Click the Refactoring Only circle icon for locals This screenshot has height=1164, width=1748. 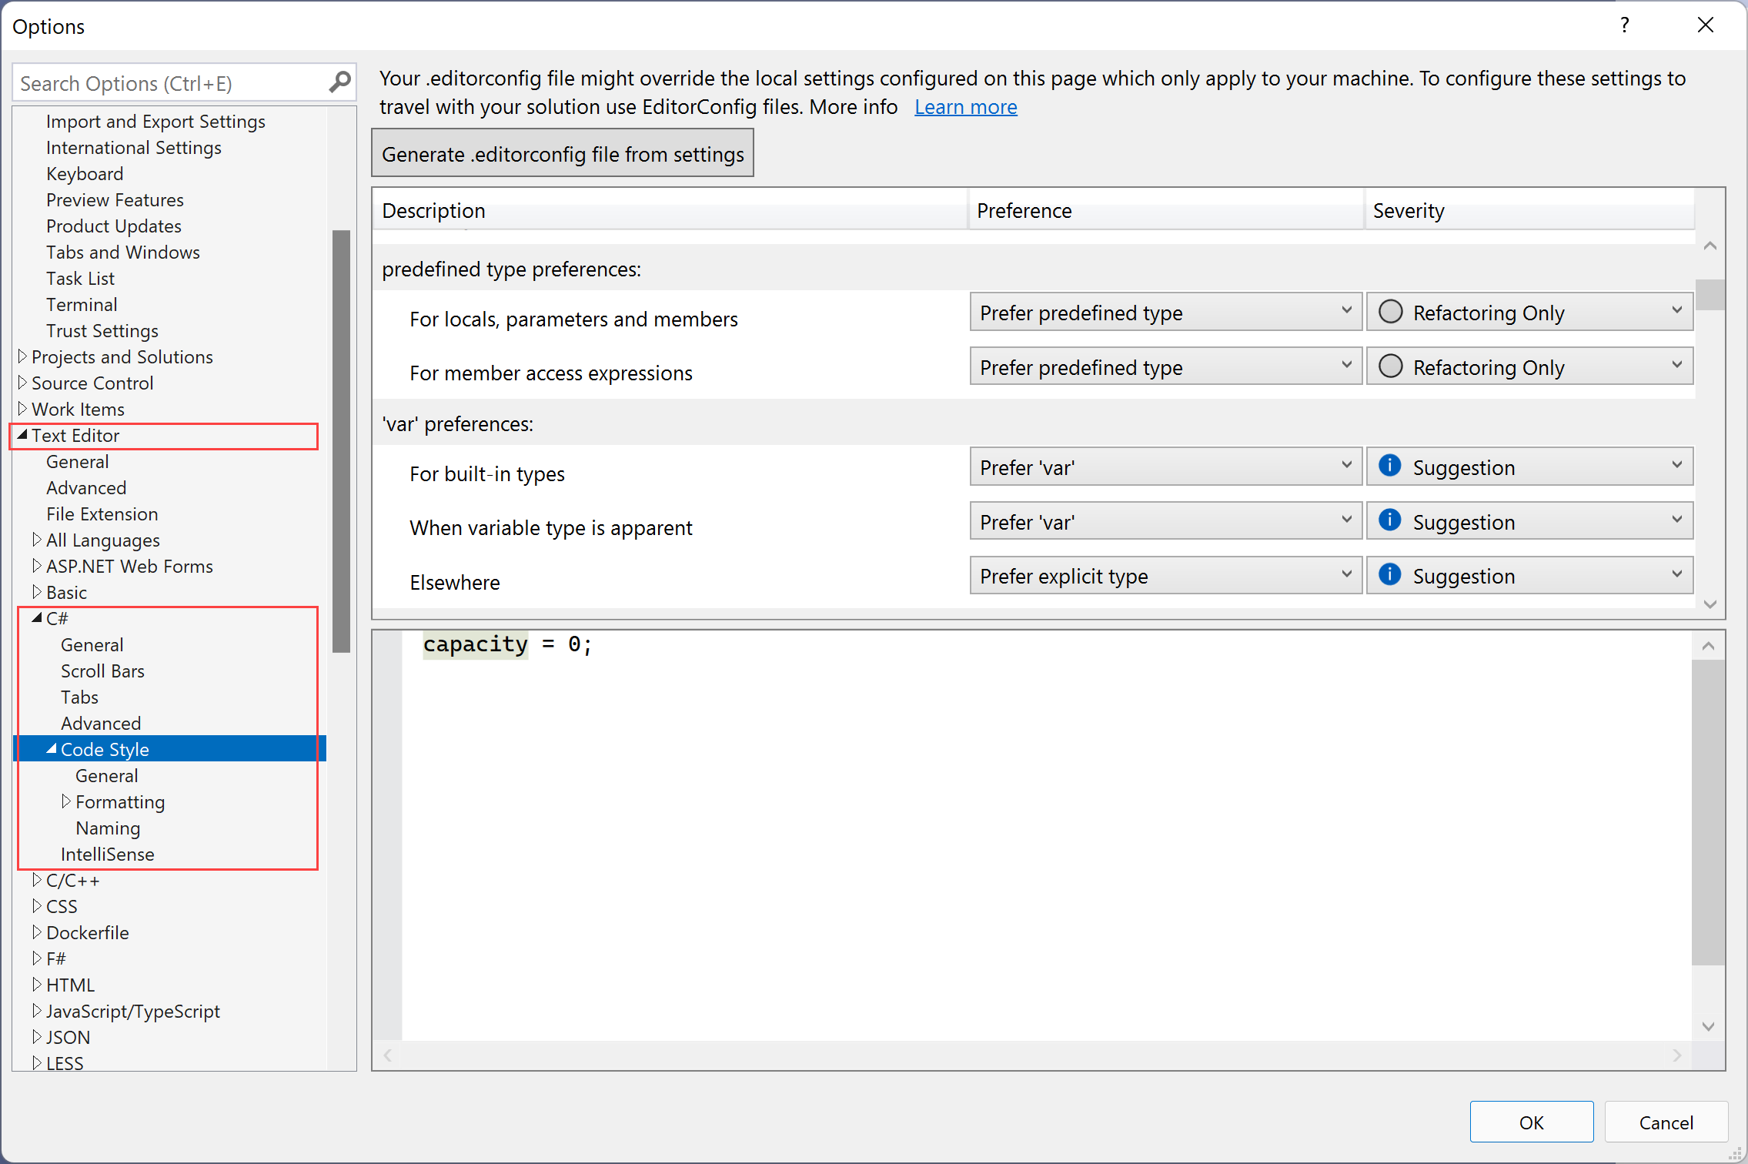tap(1390, 312)
